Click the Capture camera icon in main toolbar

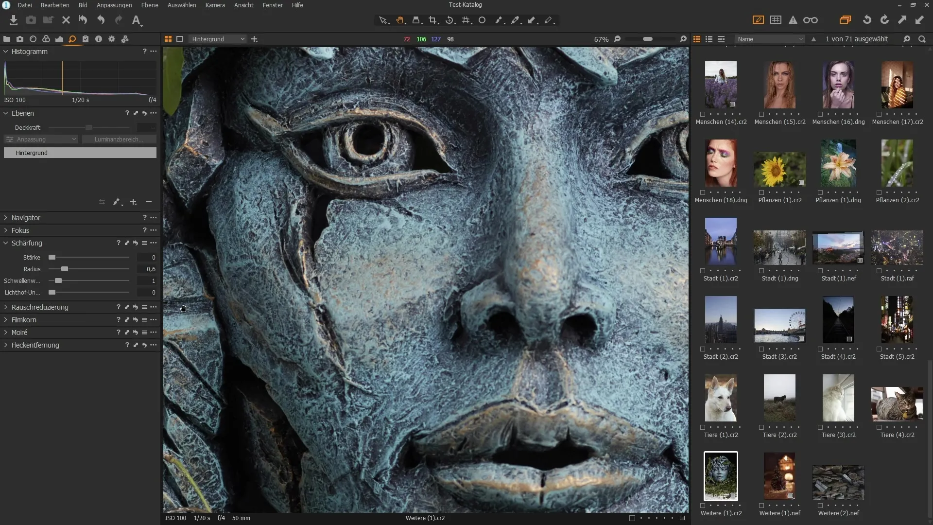pos(31,20)
